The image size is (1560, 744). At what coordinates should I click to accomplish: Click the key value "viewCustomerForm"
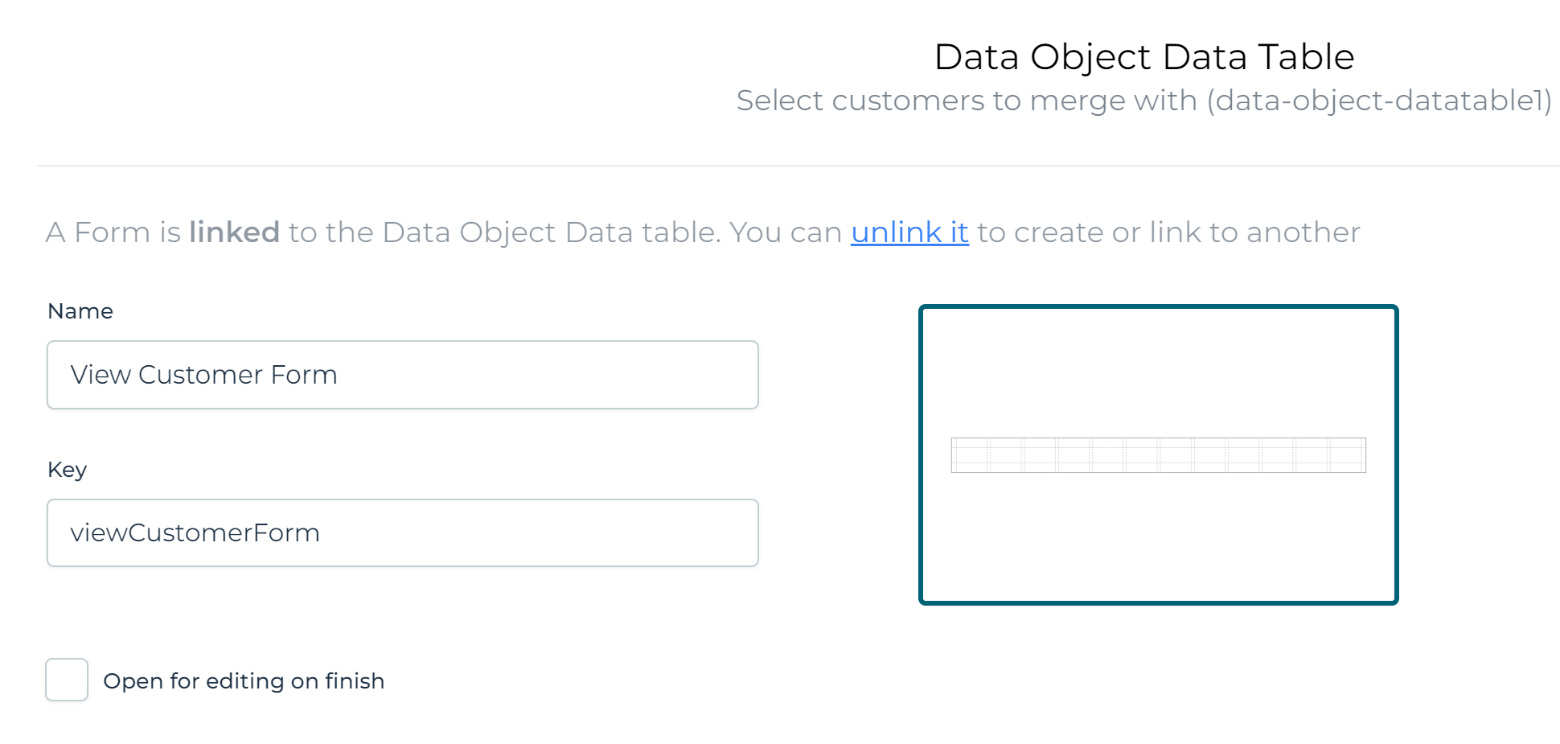pos(195,532)
